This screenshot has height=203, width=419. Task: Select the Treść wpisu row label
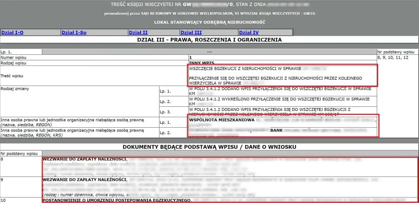point(11,76)
